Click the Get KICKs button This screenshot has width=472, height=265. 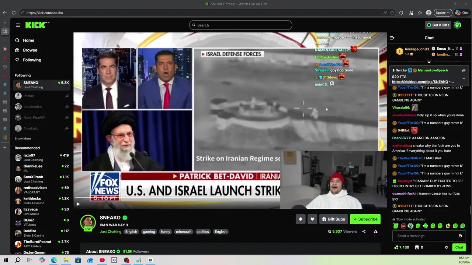438,25
